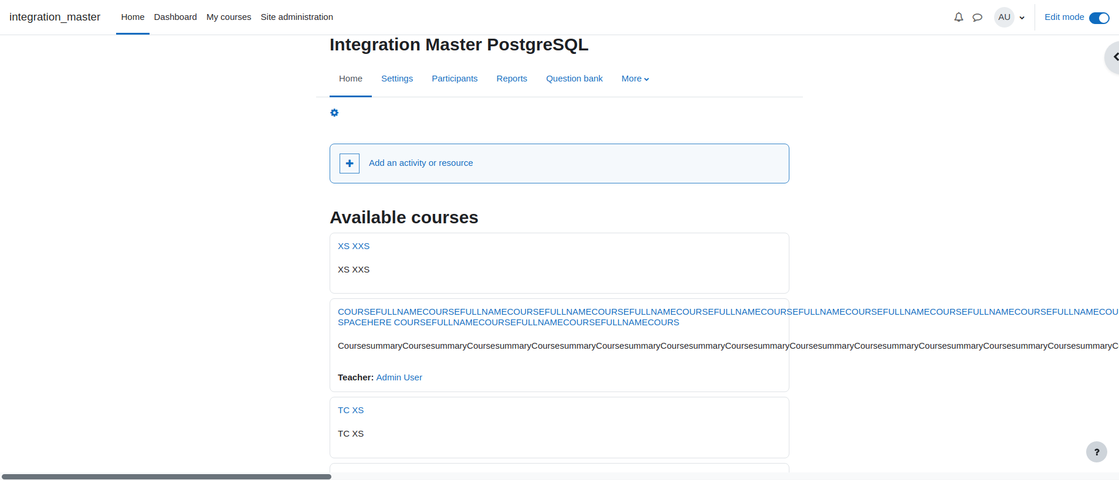This screenshot has height=480, width=1119.
Task: Expand the More navigation dropdown
Action: tap(635, 79)
